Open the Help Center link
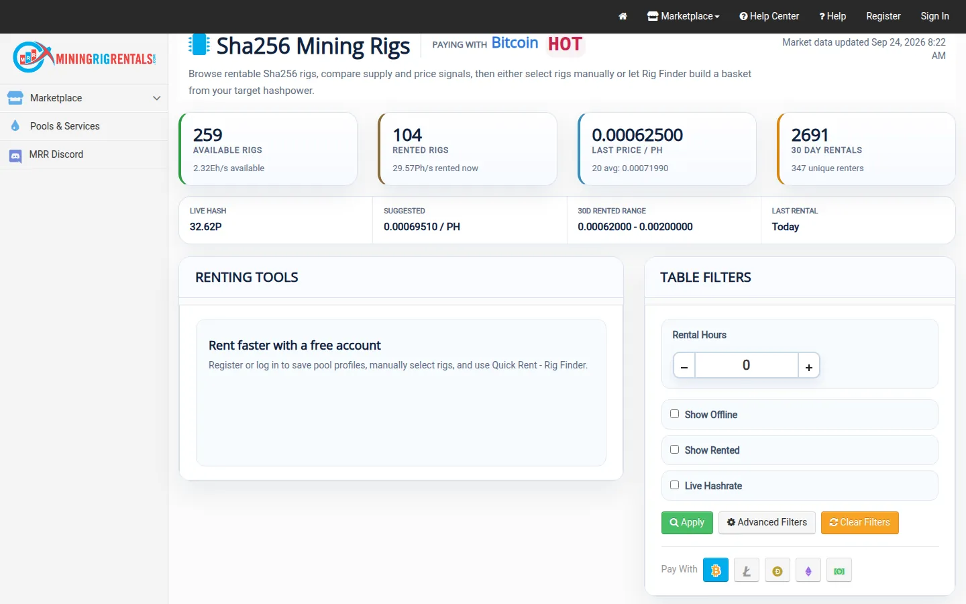This screenshot has width=966, height=604. [769, 16]
